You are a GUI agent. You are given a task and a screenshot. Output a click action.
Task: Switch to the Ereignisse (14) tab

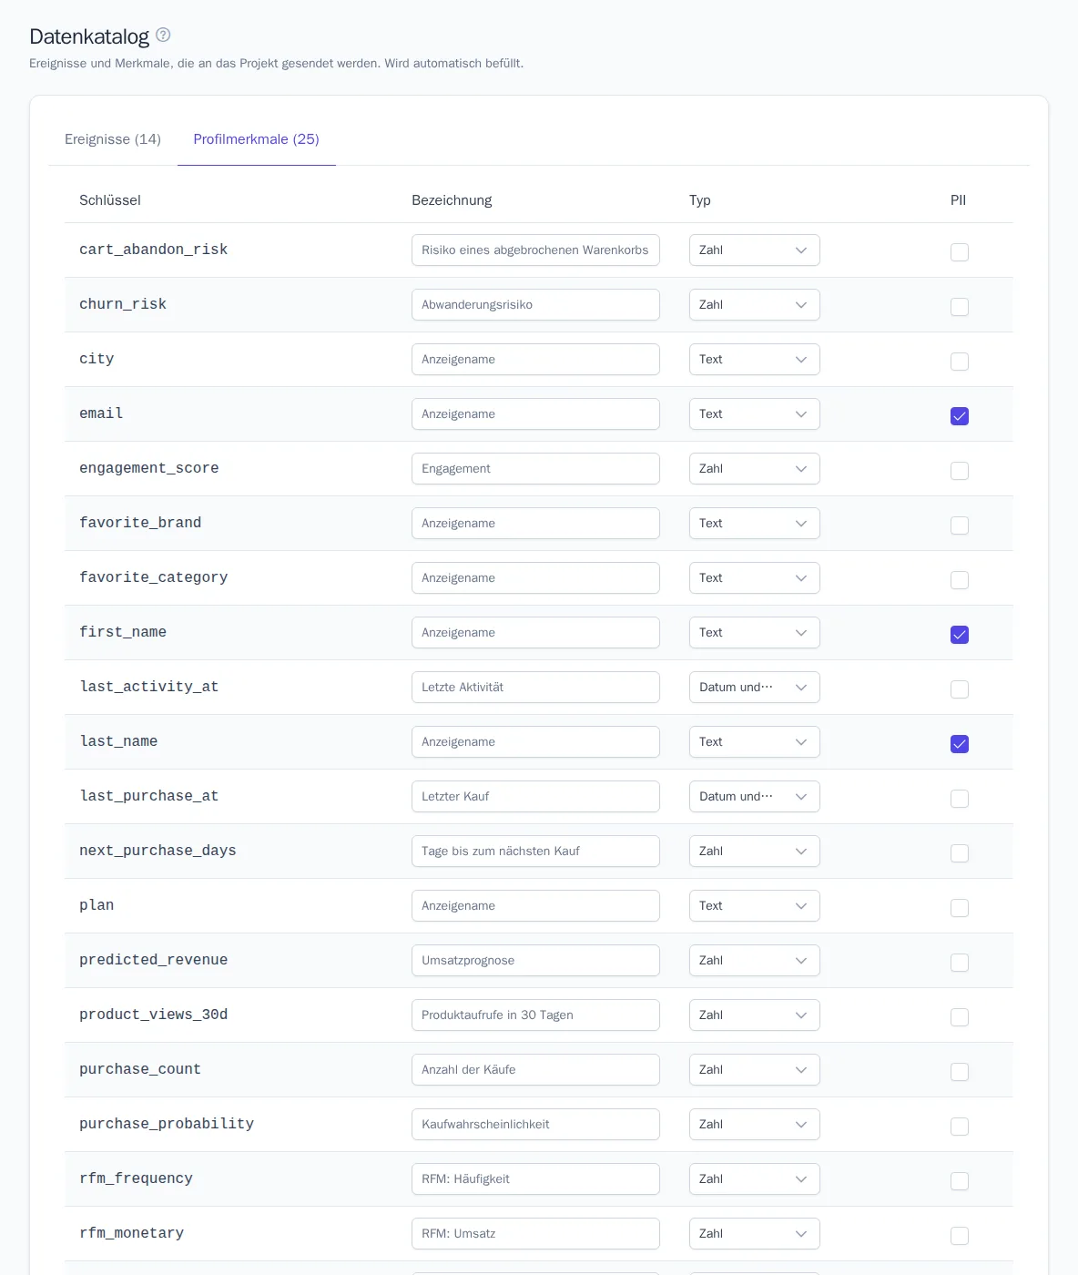(113, 139)
